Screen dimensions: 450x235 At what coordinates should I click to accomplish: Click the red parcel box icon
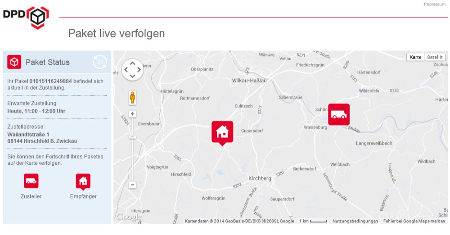click(x=14, y=62)
